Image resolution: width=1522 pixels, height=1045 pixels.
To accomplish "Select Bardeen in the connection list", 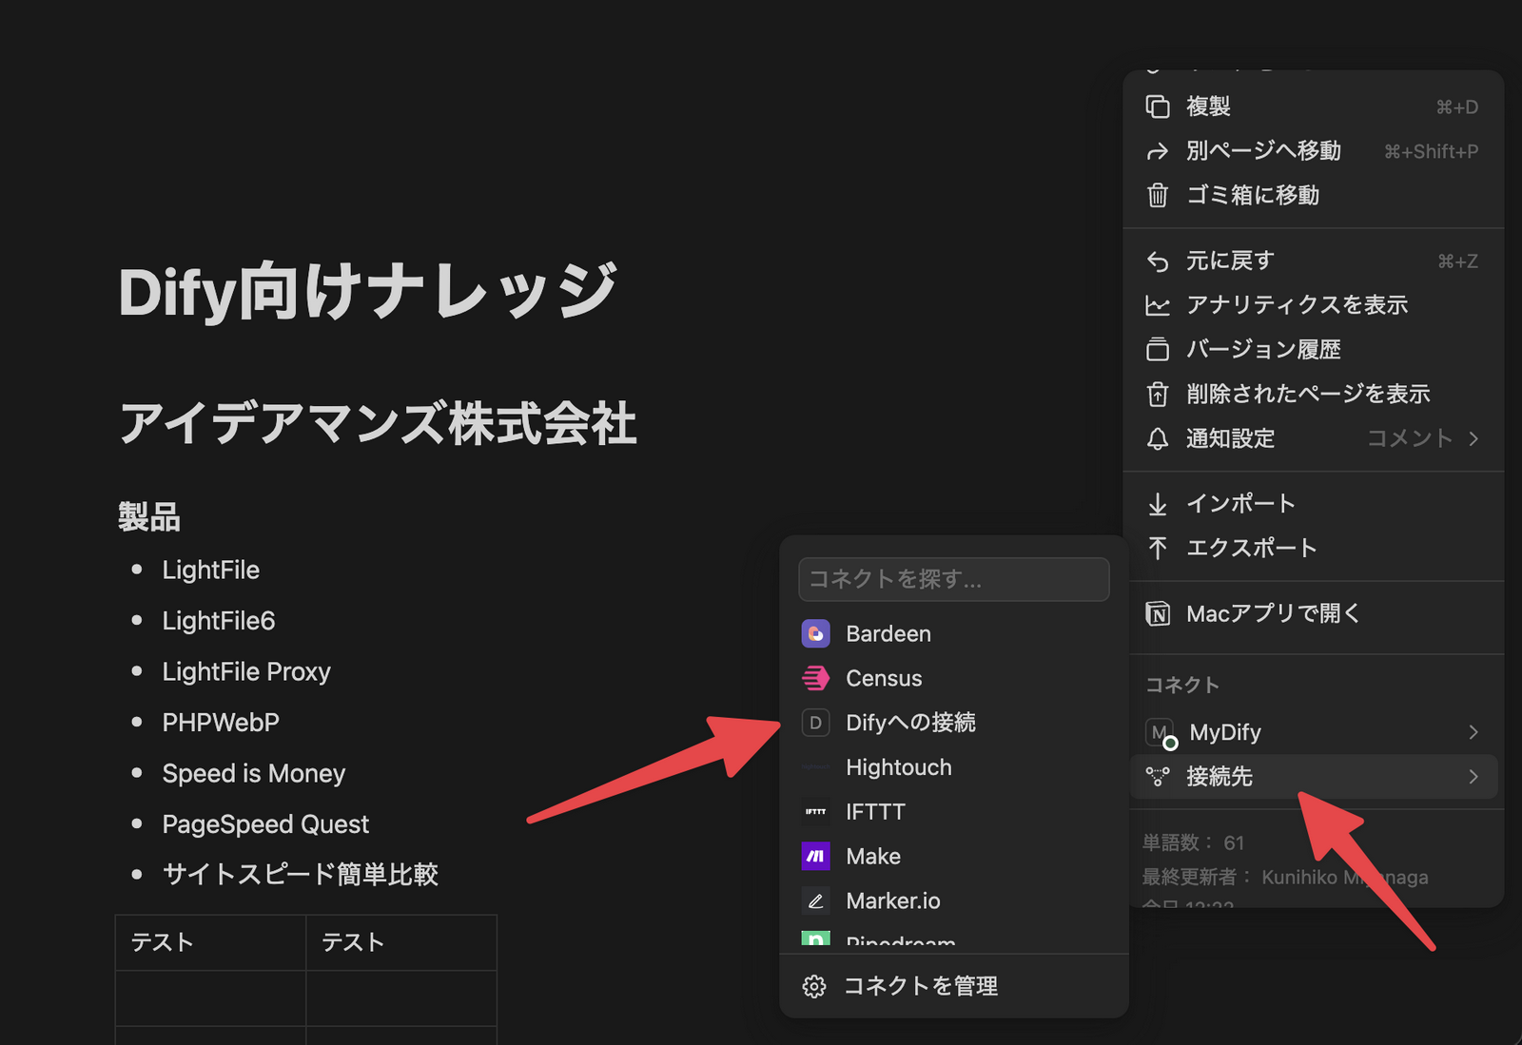I will click(x=954, y=633).
